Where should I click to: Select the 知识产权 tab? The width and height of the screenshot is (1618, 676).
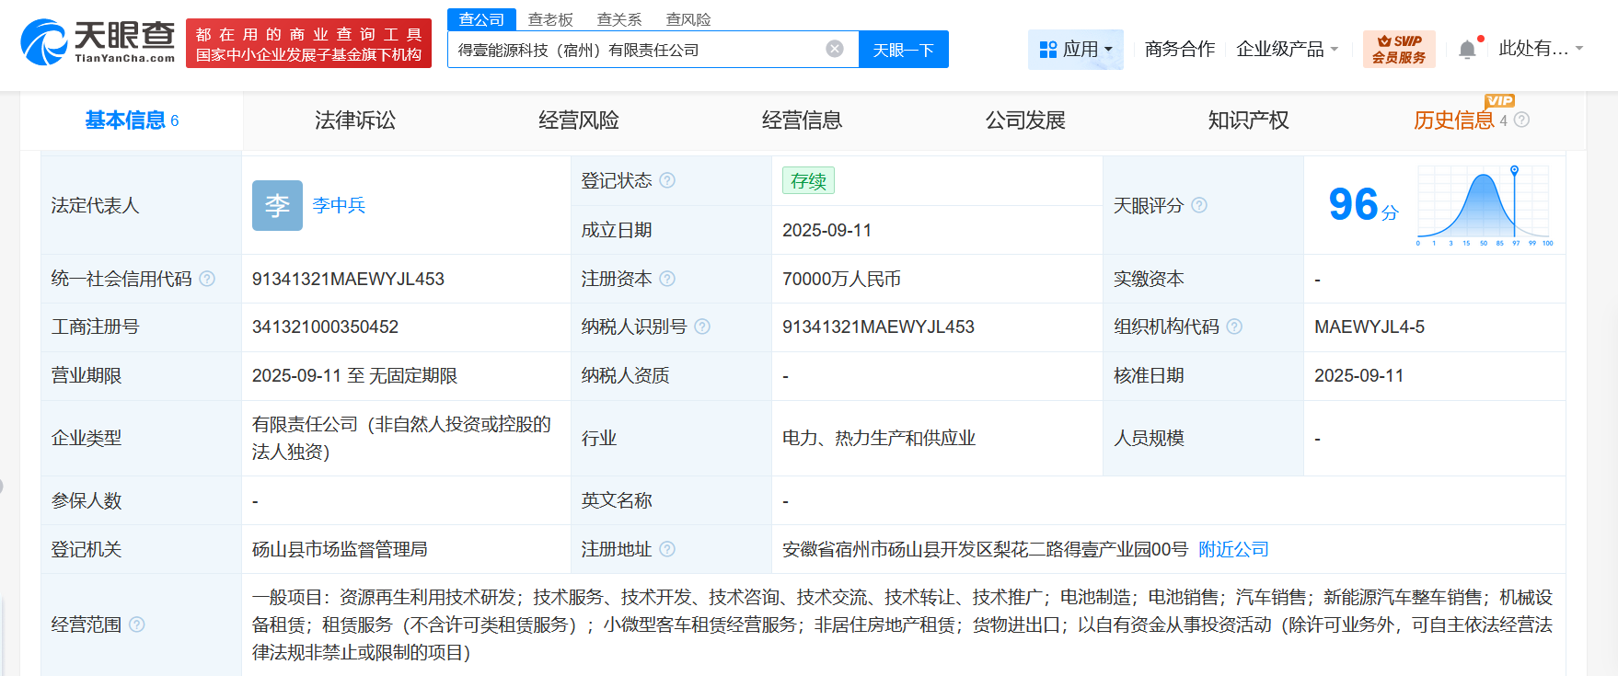1249,120
